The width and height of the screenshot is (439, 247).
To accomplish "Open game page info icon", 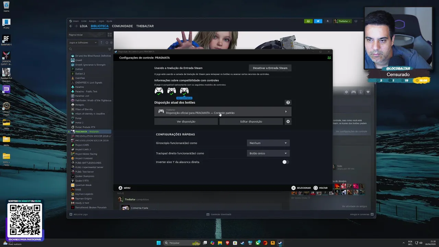I will pos(361,92).
